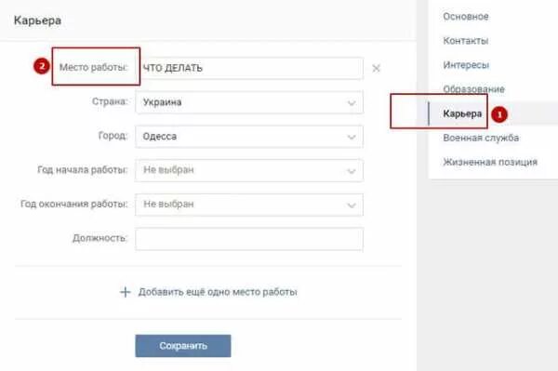Click the Одесса city selection box
Viewport: 558px width, 371px height.
coord(249,137)
